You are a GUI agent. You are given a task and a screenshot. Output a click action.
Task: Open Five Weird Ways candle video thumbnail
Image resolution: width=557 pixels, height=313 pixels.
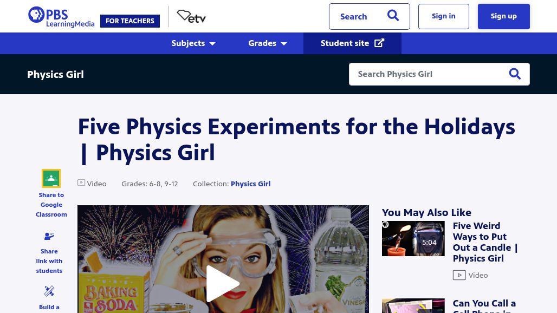[x=413, y=238]
